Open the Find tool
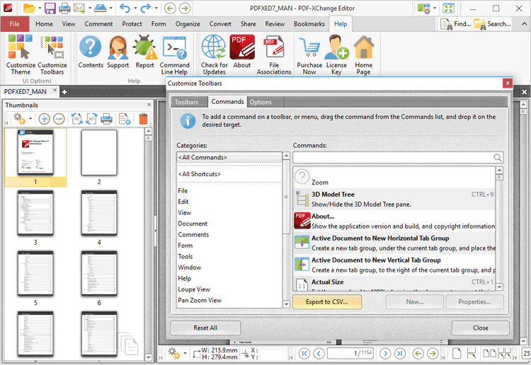The image size is (531, 365). [x=455, y=24]
